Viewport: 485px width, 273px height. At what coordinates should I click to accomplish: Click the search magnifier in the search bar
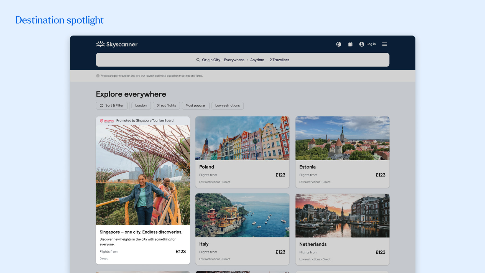(198, 60)
